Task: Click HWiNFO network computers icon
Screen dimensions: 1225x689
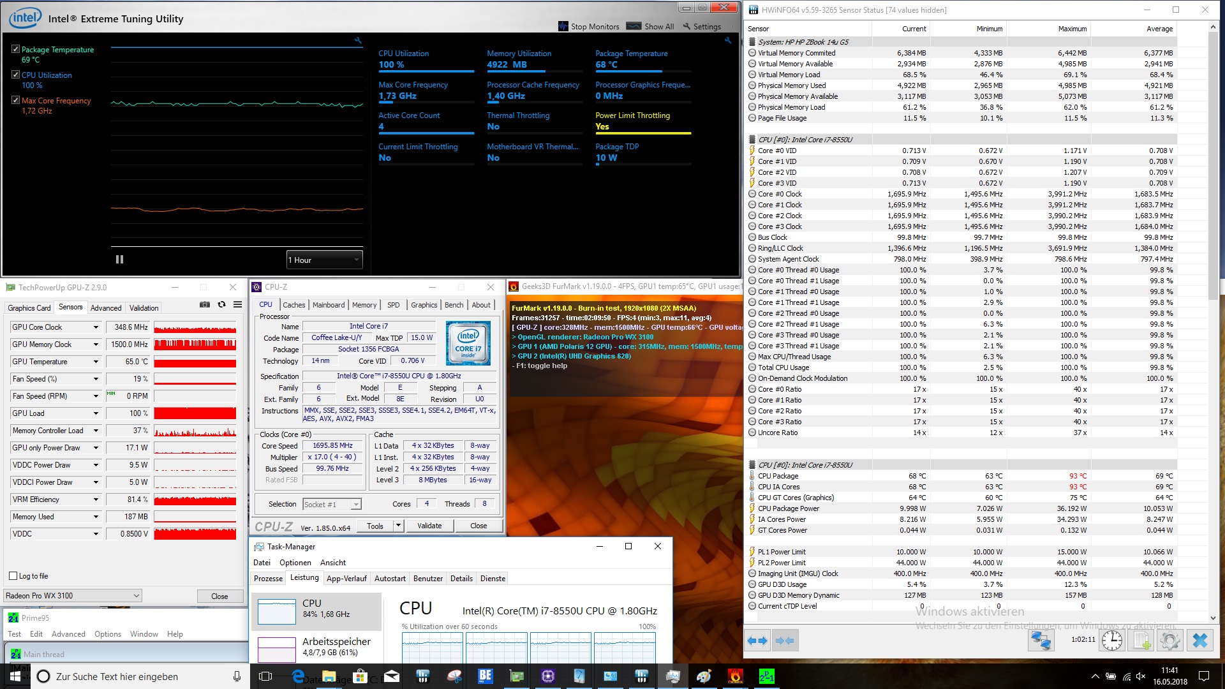Action: tap(1041, 641)
